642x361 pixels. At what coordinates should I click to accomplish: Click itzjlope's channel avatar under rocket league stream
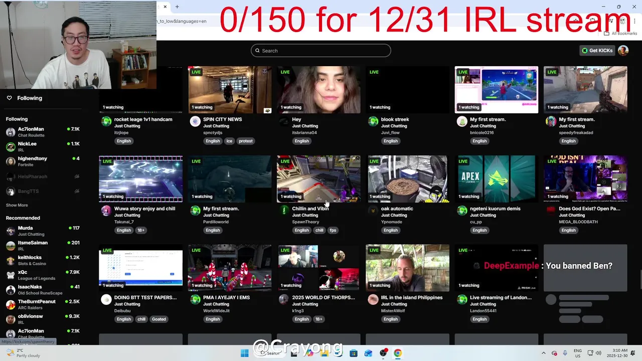pyautogui.click(x=106, y=121)
